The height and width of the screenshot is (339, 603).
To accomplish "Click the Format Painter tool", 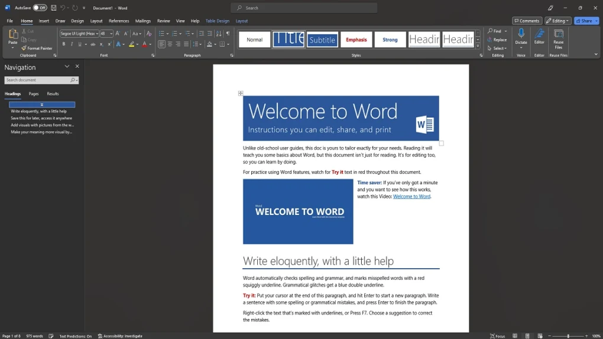I will pyautogui.click(x=37, y=48).
